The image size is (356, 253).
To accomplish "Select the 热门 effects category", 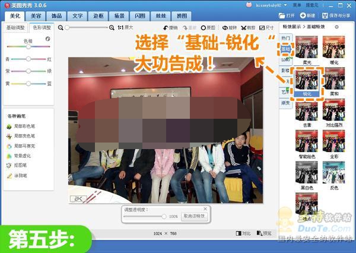I will click(x=285, y=38).
